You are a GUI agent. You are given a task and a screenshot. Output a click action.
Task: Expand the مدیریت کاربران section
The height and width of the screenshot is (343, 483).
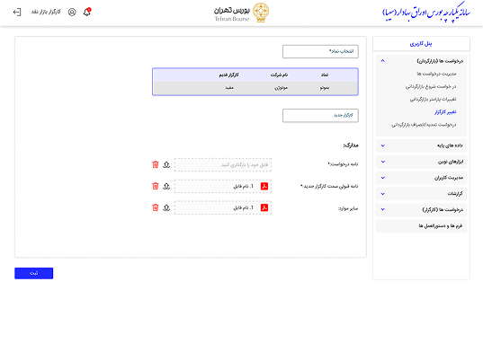[x=421, y=178]
